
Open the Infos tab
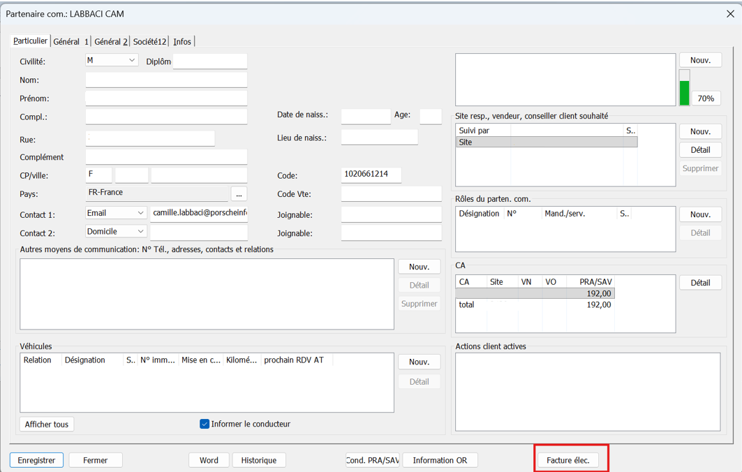coord(182,42)
